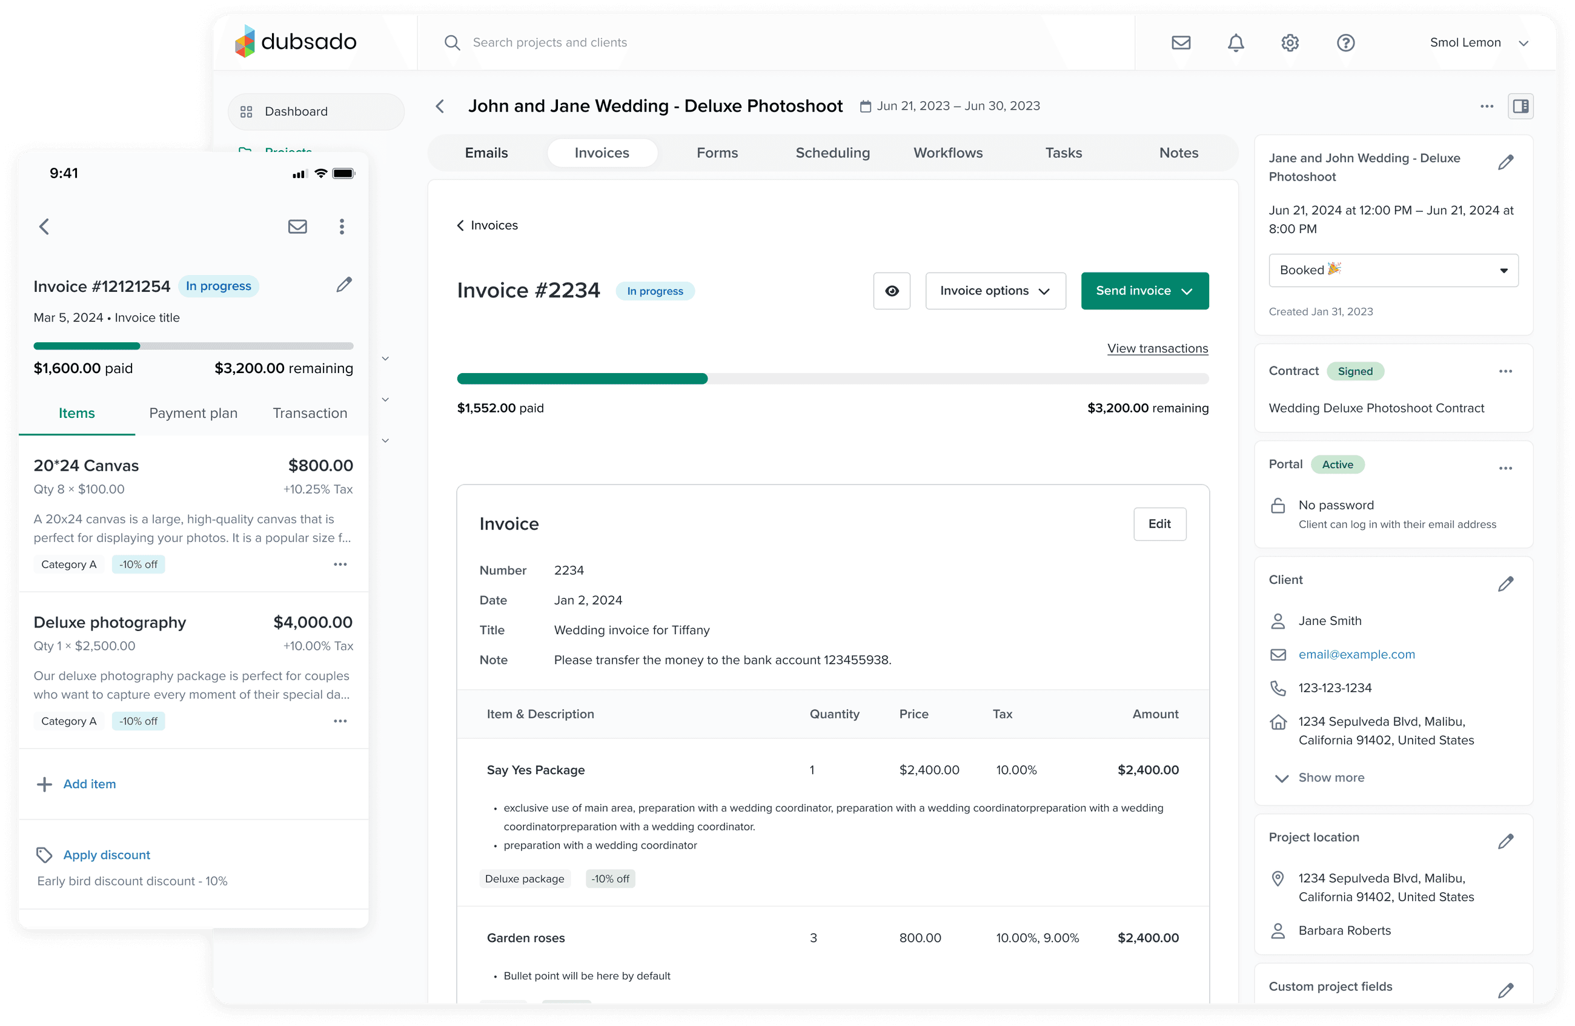
Task: Switch to the Scheduling tab
Action: 832,153
